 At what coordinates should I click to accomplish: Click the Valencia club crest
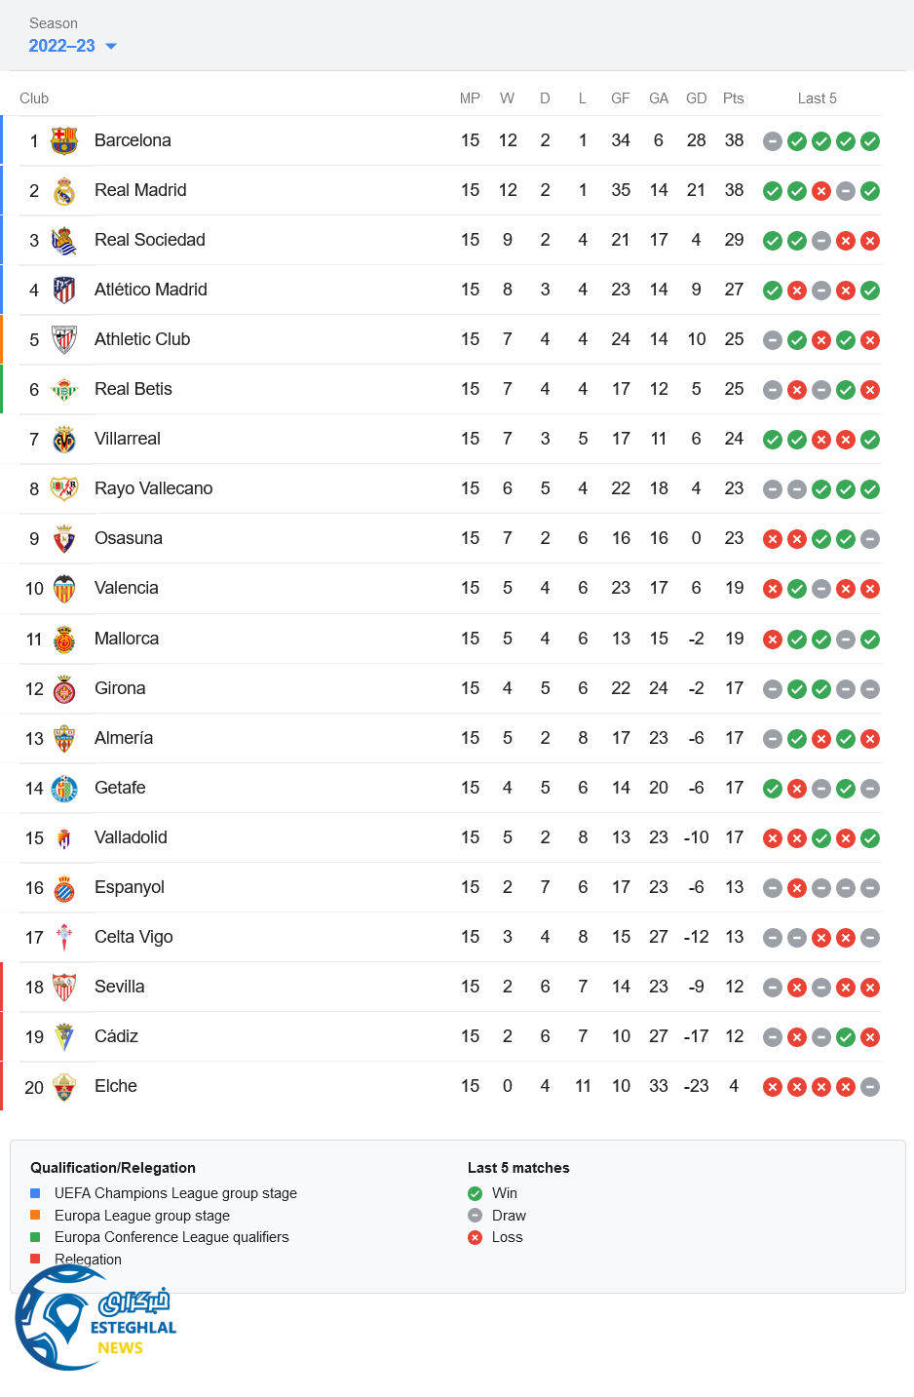(x=64, y=589)
